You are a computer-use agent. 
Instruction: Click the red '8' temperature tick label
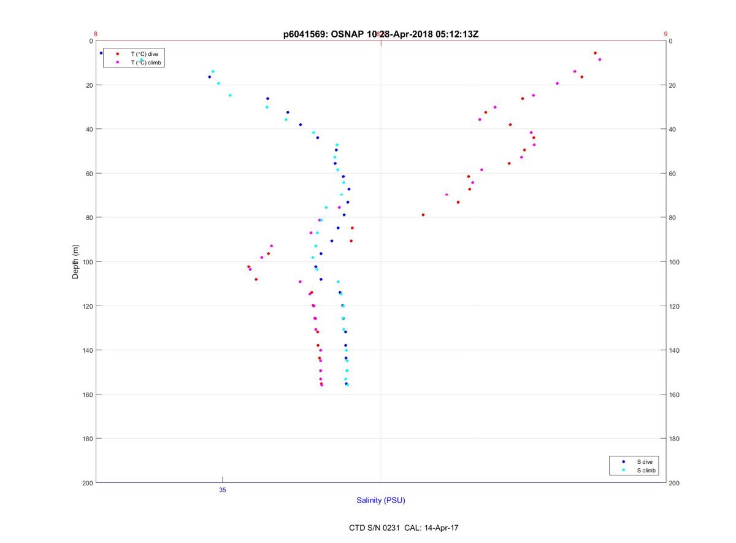(96, 34)
